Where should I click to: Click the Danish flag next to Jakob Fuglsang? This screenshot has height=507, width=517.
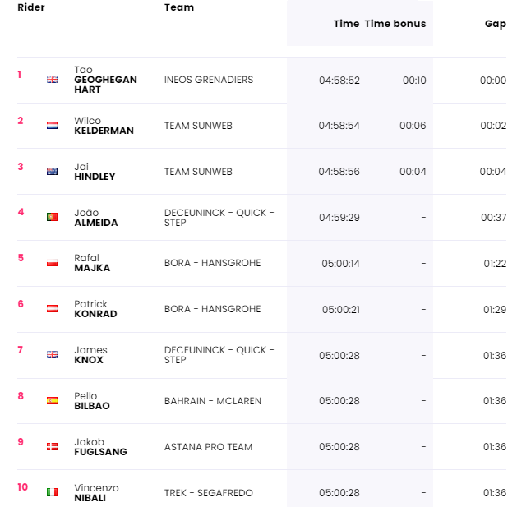click(52, 447)
